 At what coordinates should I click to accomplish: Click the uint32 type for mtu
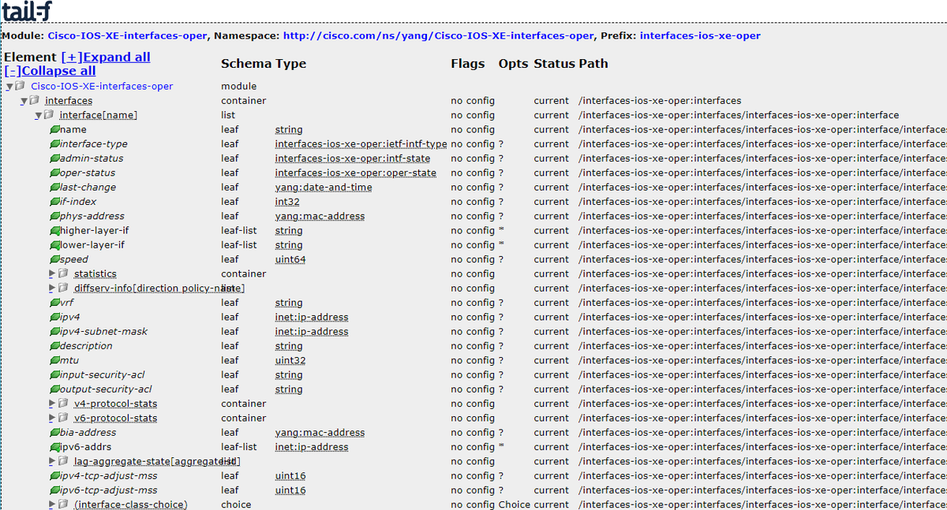(x=290, y=360)
